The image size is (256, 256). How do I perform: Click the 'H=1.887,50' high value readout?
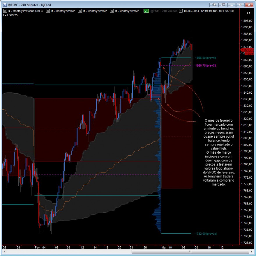[x=226, y=11]
